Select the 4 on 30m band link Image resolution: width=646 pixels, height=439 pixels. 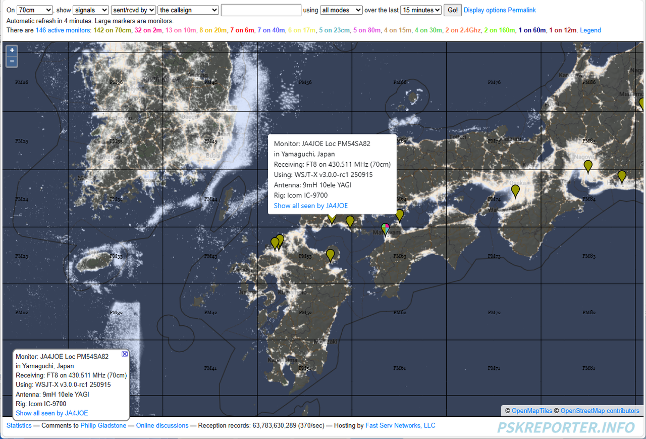428,30
